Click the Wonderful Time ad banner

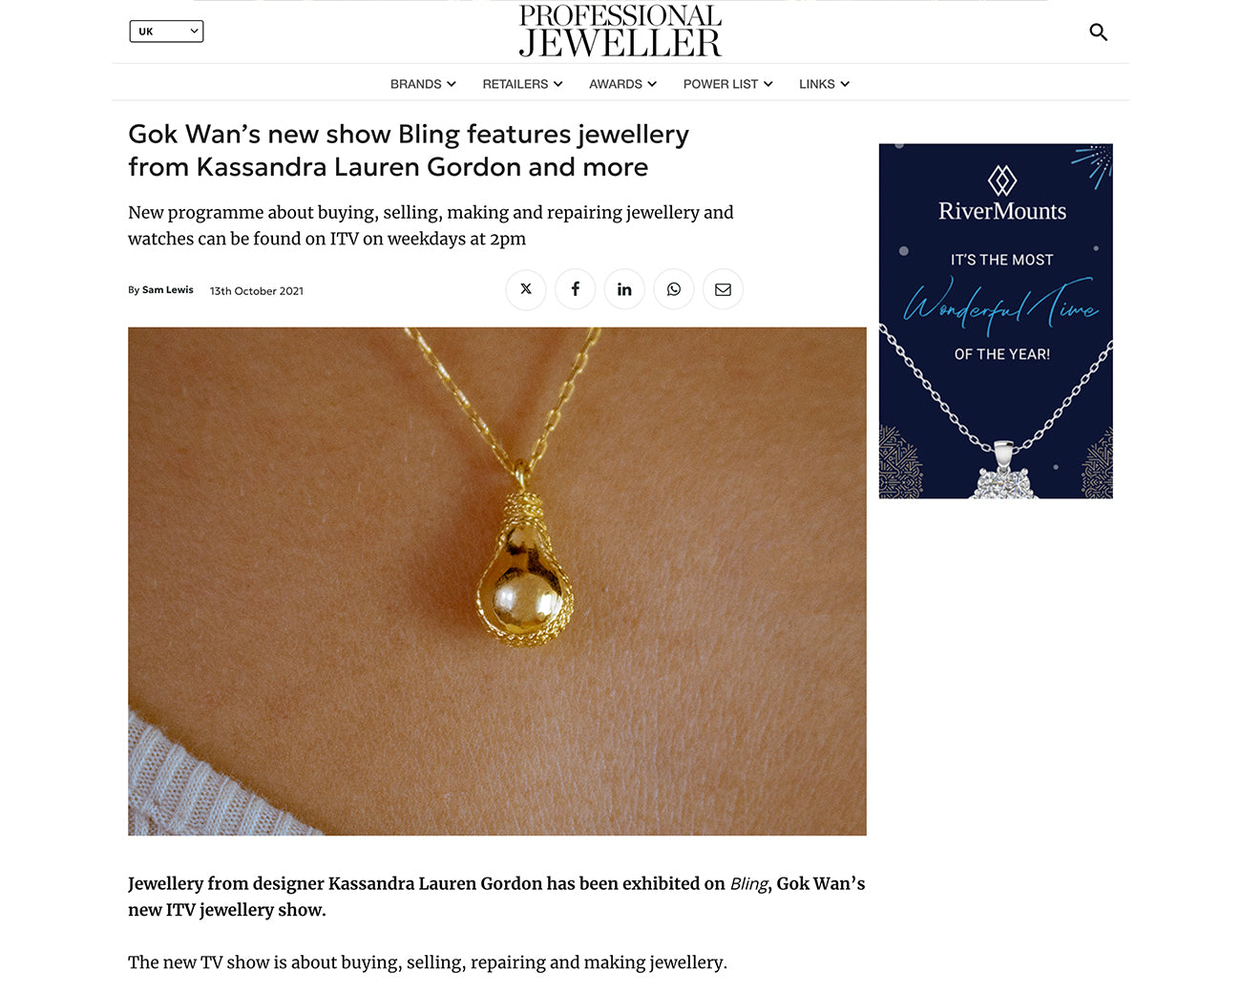996,321
